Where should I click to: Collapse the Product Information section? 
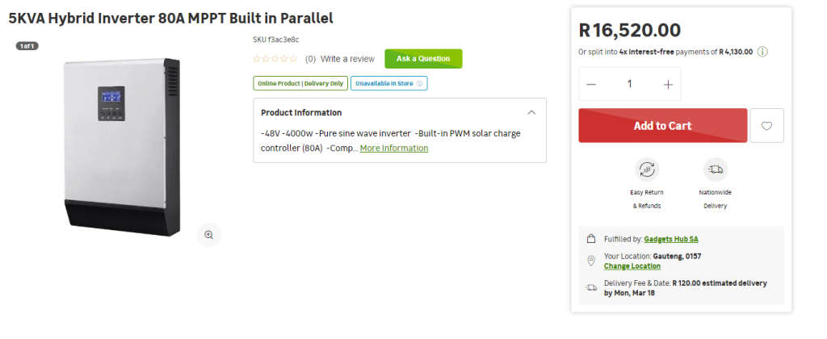click(531, 112)
